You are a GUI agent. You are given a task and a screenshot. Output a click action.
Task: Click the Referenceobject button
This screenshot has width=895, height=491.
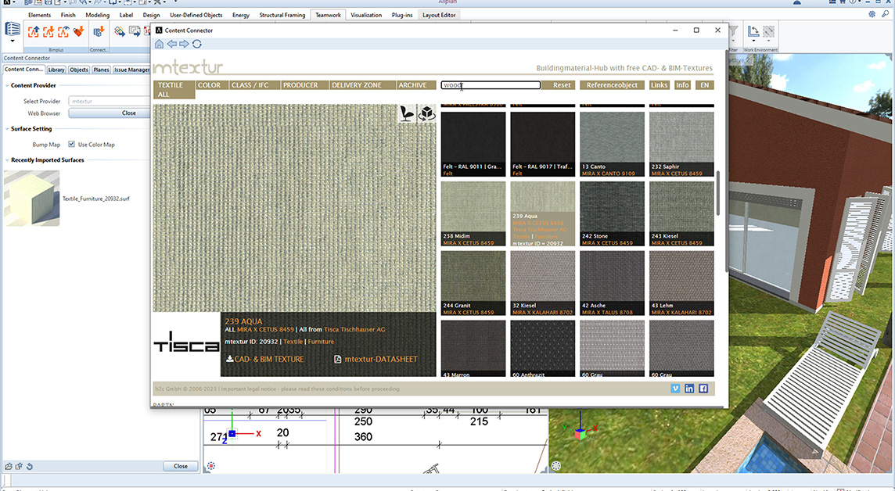tap(613, 85)
